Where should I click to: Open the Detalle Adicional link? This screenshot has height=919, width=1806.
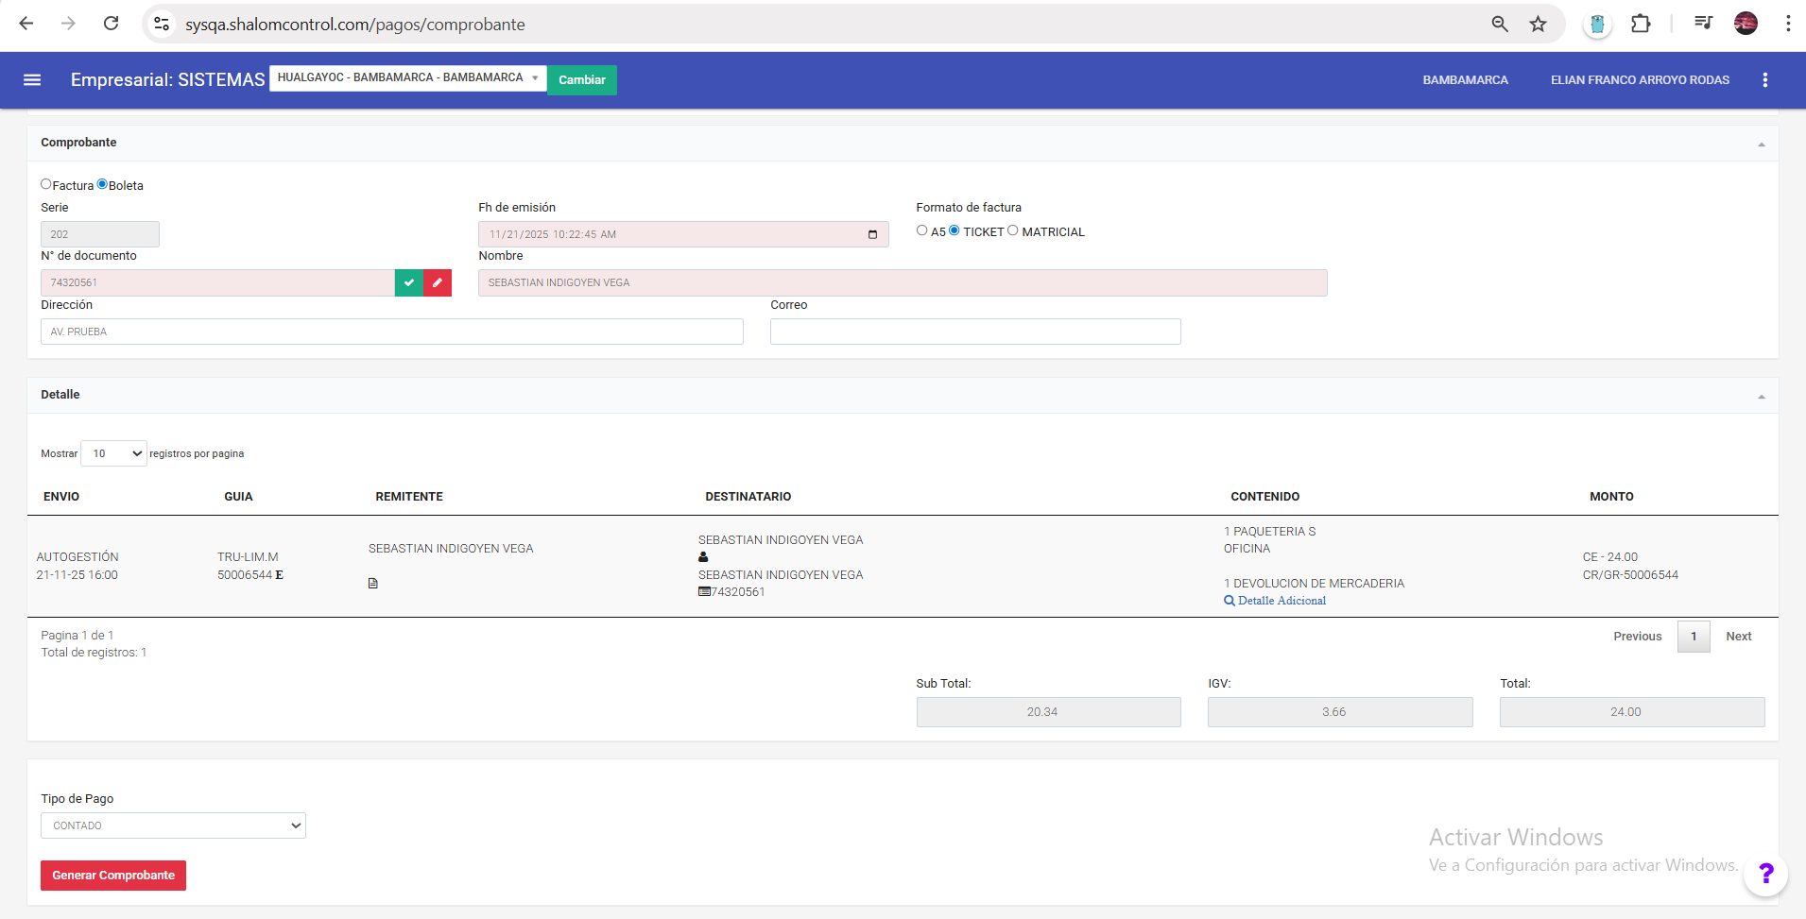1281,601
